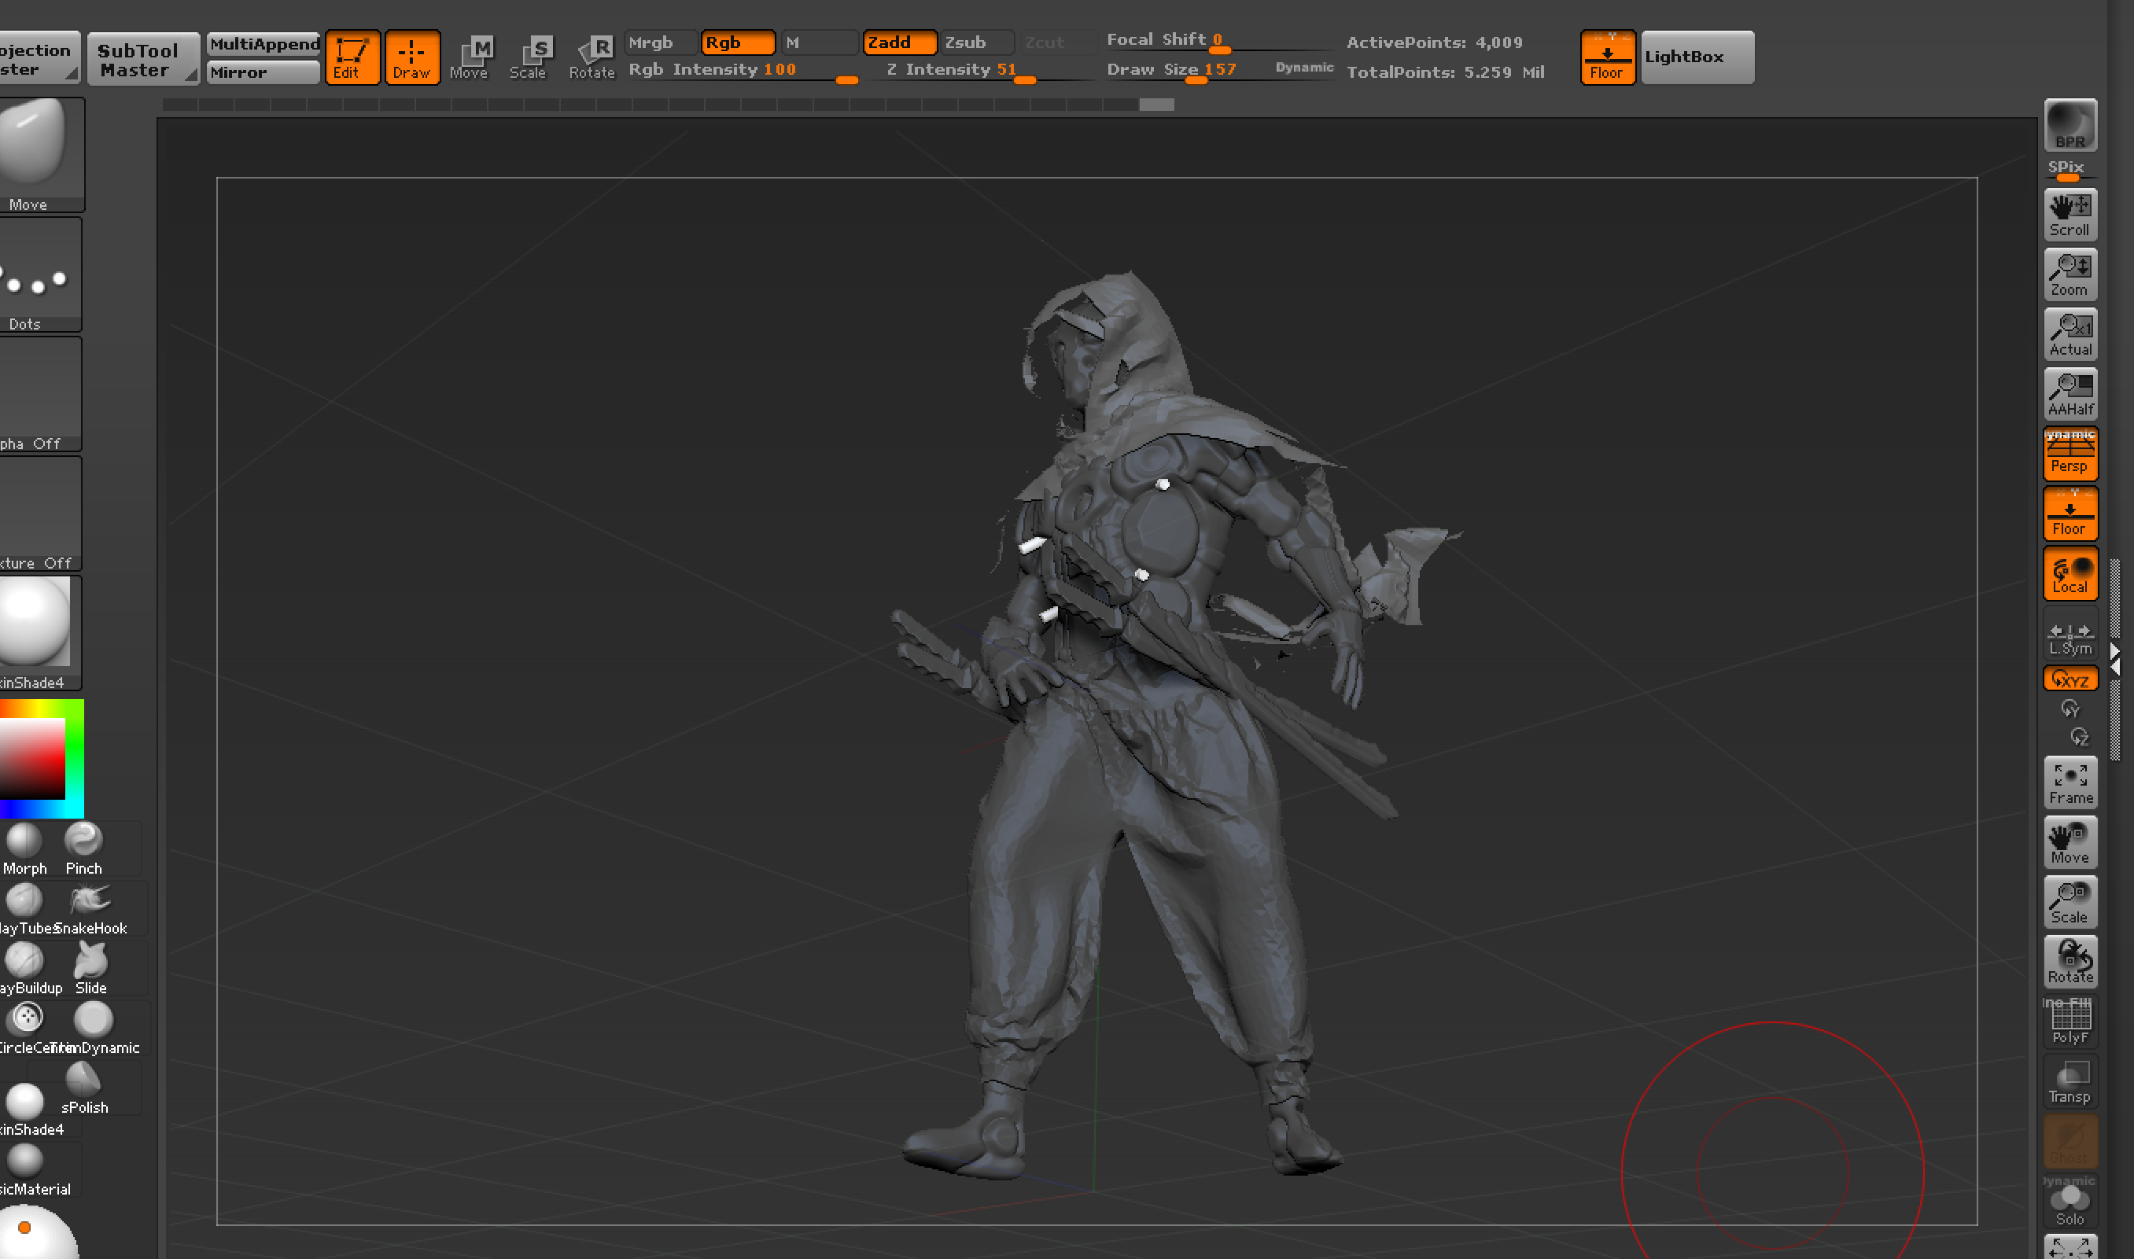Toggle Persp perspective mode off
Viewport: 2134px width, 1259px height.
(2070, 454)
